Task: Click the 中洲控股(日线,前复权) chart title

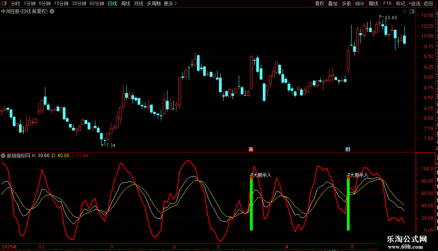Action: tap(24, 12)
